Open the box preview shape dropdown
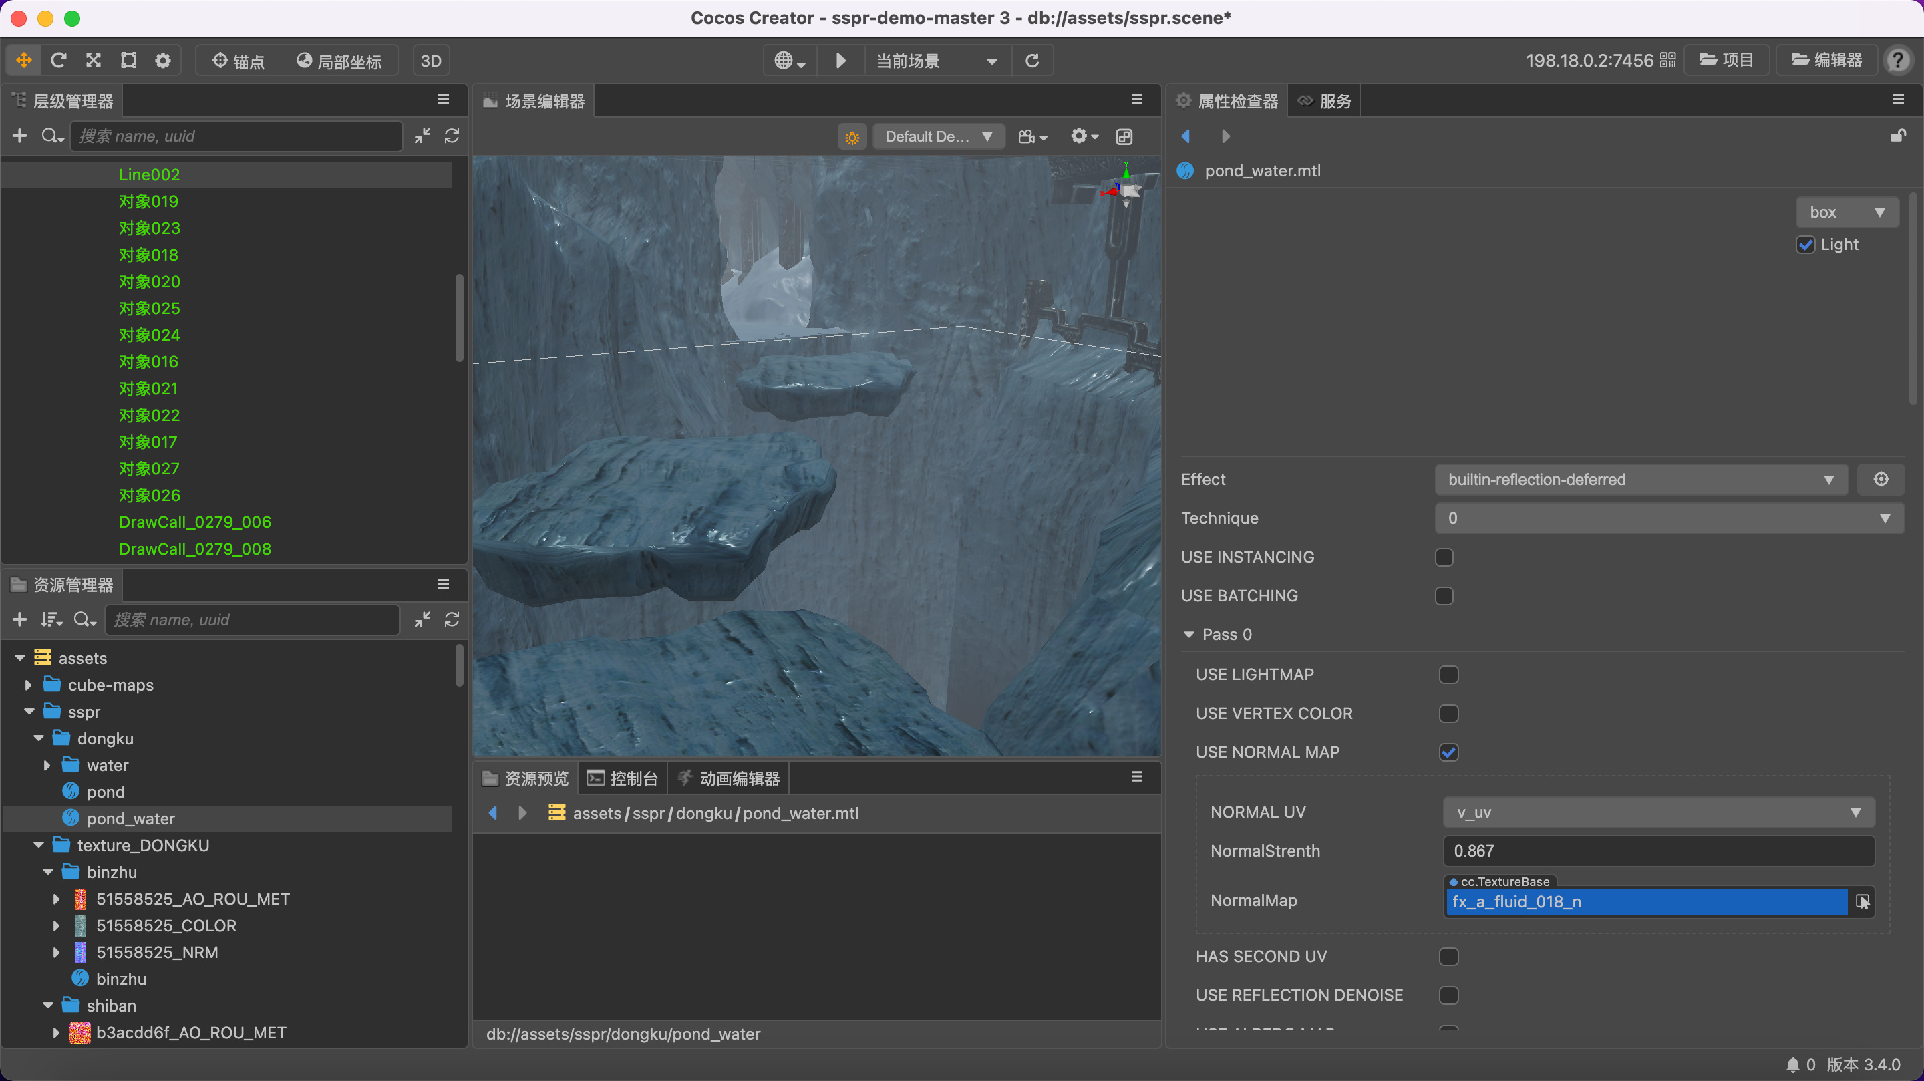 (1847, 213)
